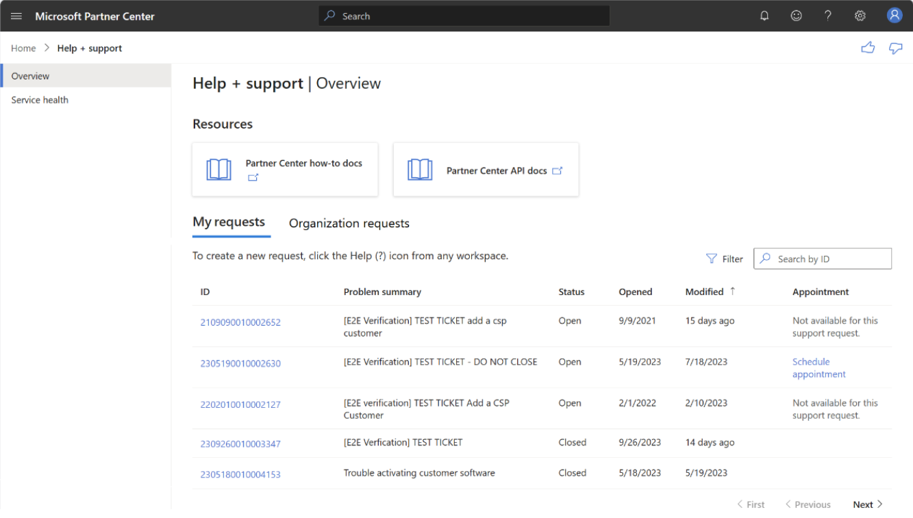Switch to Organization requests tab
The height and width of the screenshot is (518, 913).
(x=349, y=223)
